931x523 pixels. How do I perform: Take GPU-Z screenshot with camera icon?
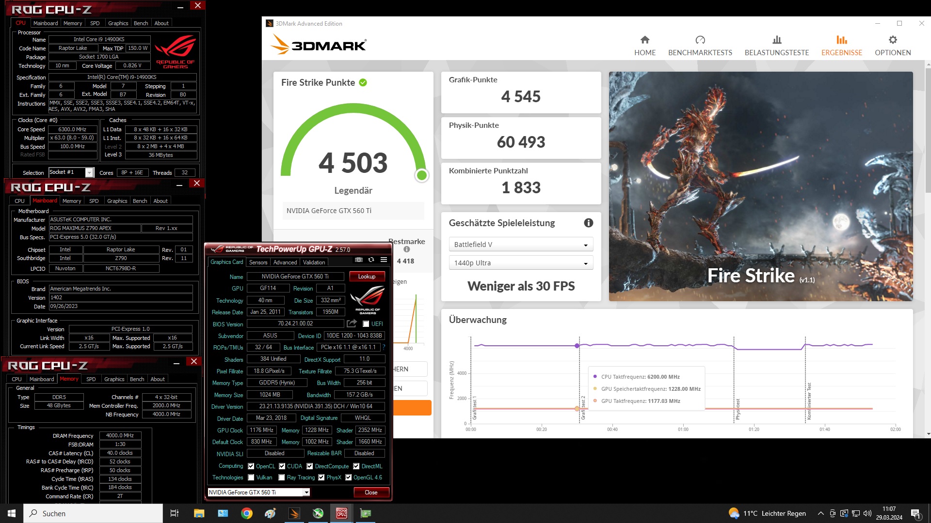pos(358,260)
